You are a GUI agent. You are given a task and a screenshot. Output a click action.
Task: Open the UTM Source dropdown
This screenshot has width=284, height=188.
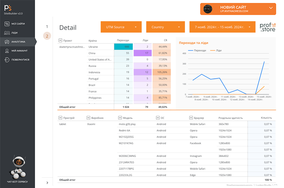(121, 27)
